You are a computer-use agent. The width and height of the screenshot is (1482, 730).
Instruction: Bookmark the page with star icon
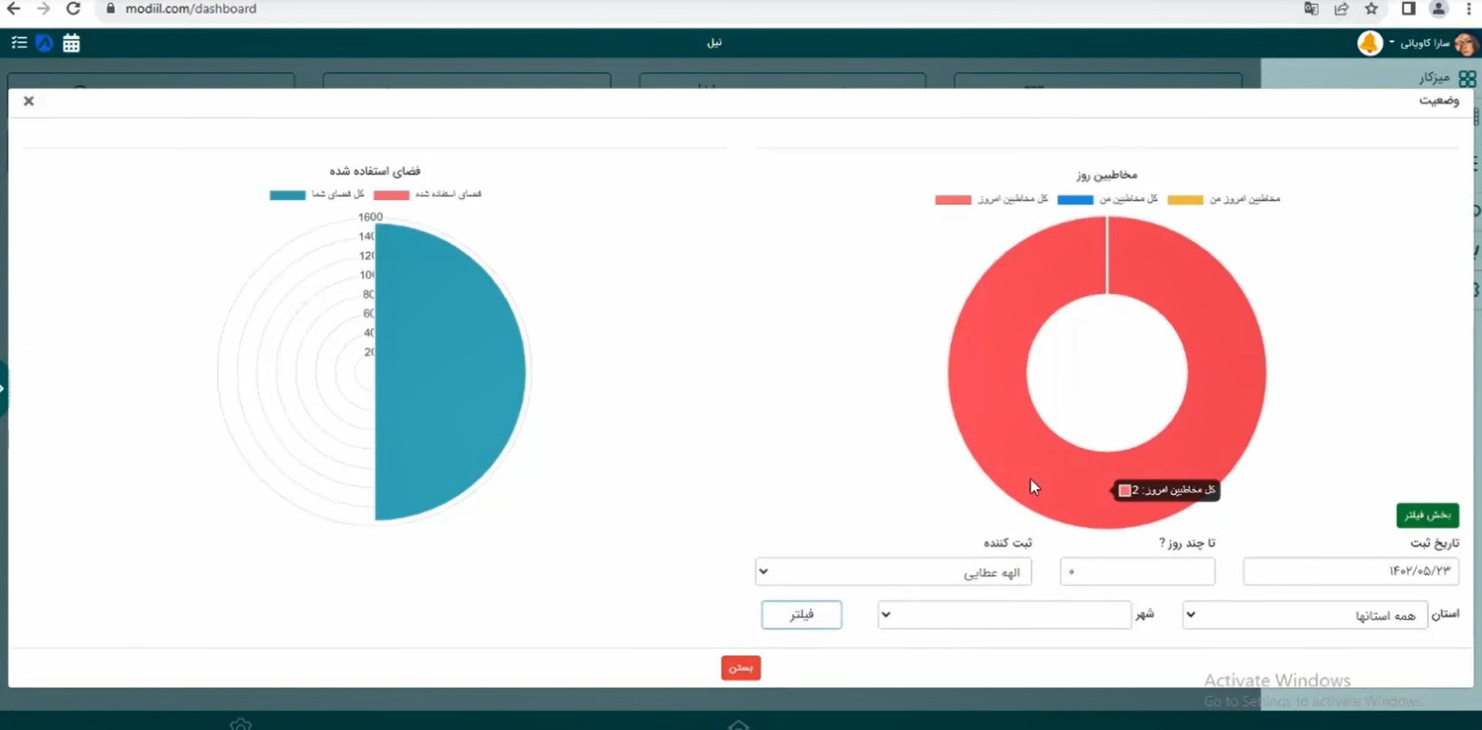click(1371, 9)
